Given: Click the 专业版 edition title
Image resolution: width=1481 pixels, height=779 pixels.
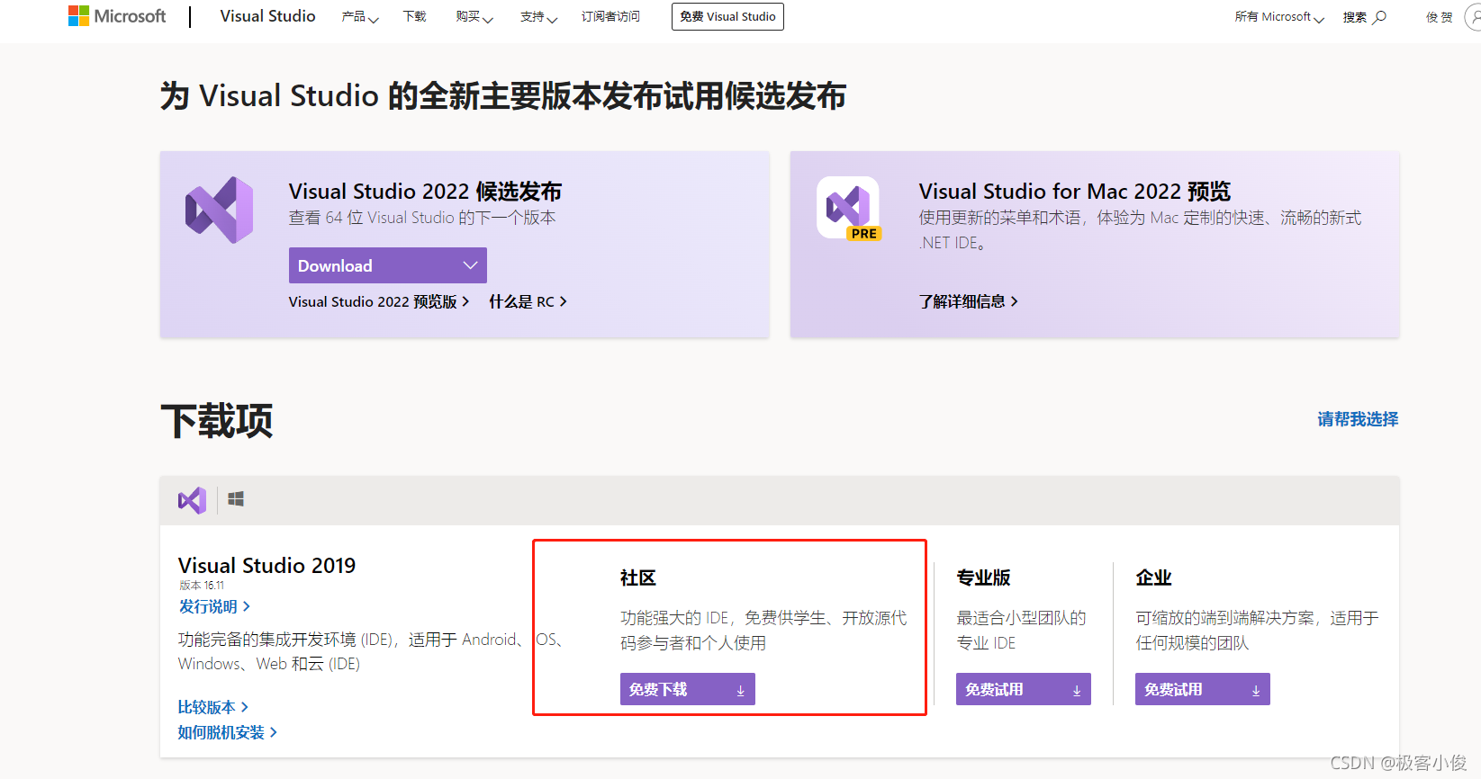Looking at the screenshot, I should point(983,578).
